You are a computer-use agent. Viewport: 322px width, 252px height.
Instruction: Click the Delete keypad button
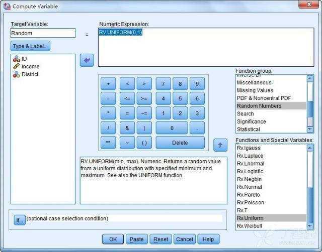click(x=180, y=143)
